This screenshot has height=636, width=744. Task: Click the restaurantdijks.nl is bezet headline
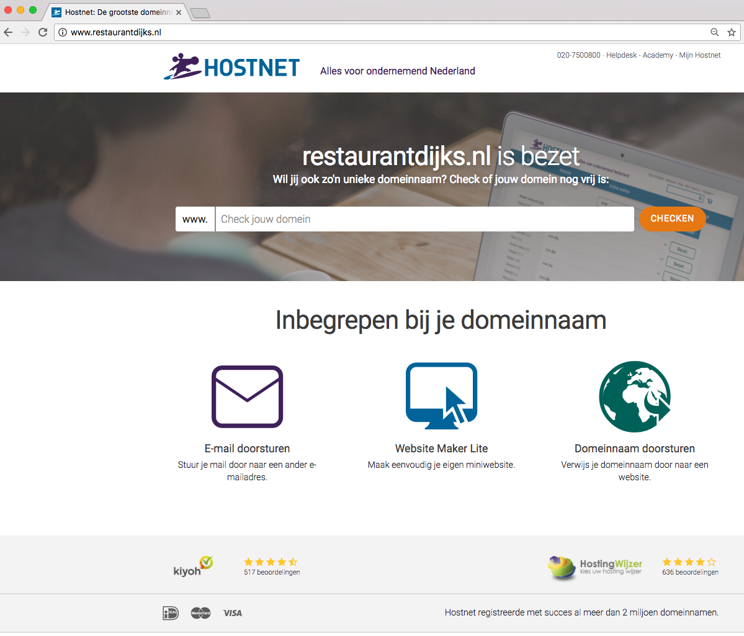coord(441,156)
